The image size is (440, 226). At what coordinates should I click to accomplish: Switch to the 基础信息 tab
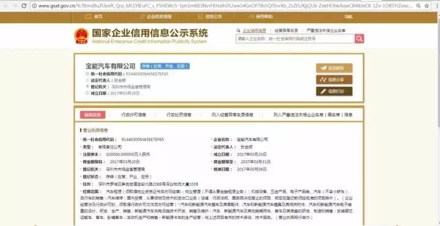[x=93, y=115]
